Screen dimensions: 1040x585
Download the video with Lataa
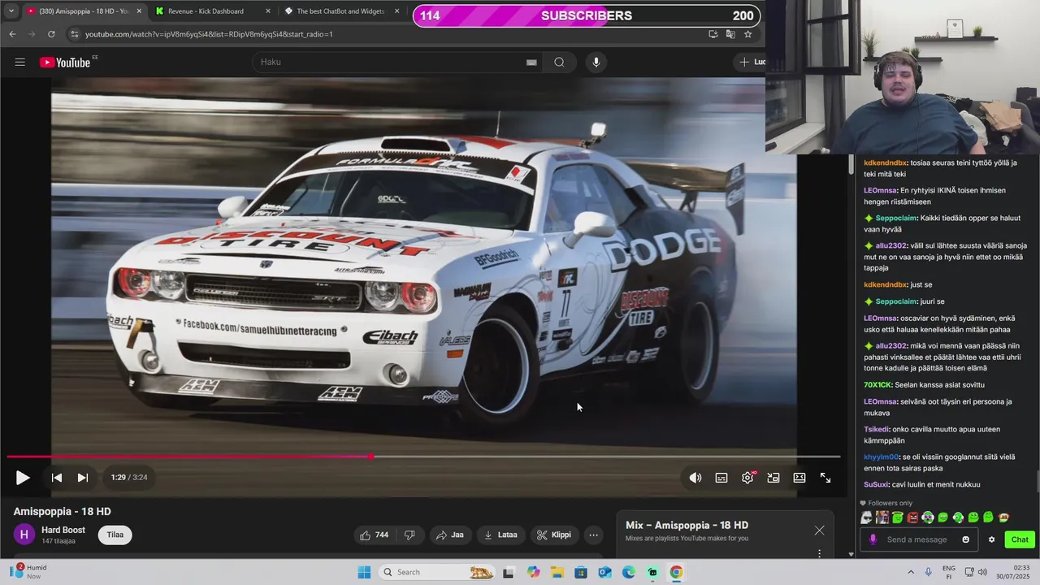[500, 535]
